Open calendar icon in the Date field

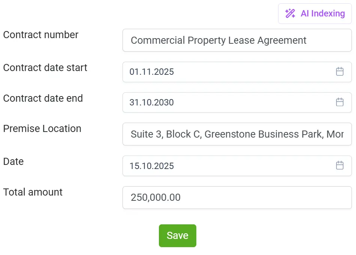coord(340,166)
